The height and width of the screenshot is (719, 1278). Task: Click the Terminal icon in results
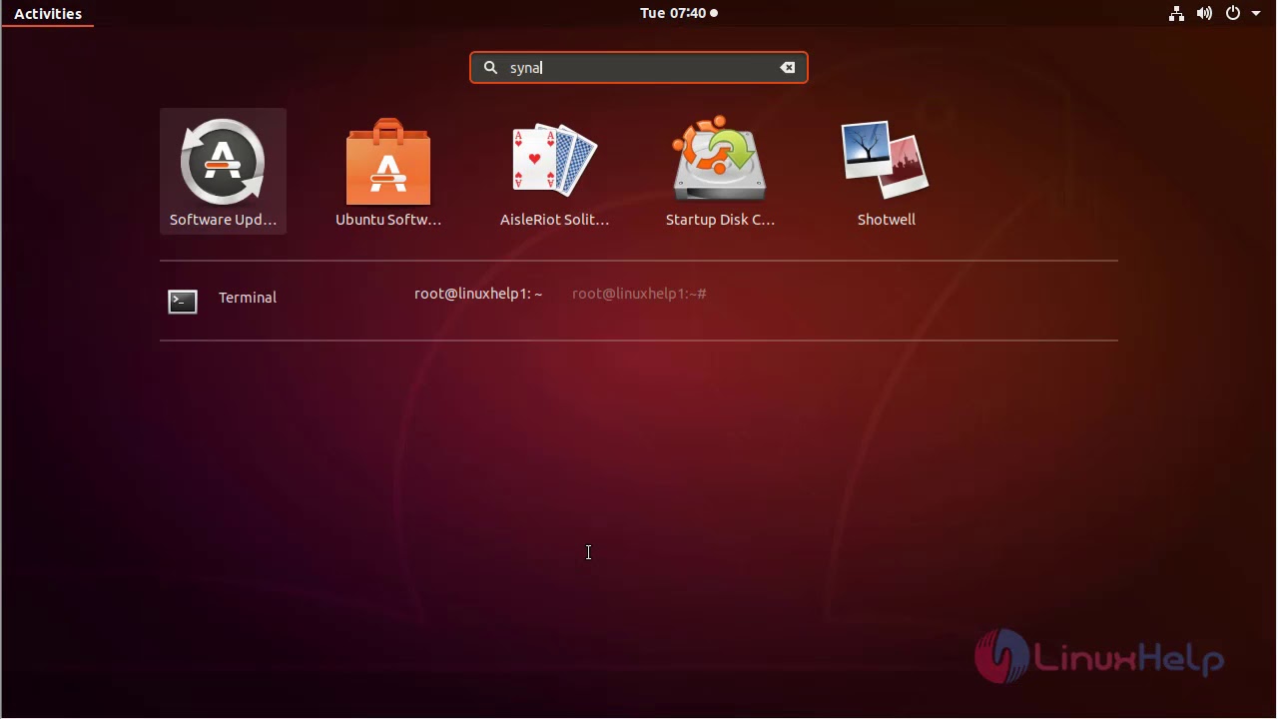pos(183,302)
